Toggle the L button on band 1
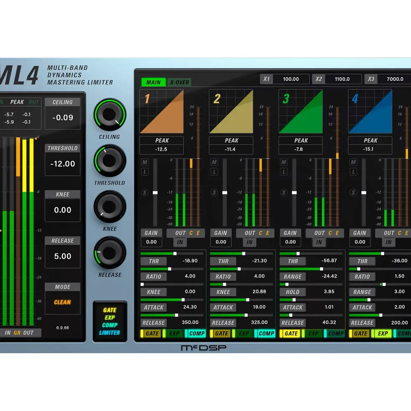 tap(145, 171)
